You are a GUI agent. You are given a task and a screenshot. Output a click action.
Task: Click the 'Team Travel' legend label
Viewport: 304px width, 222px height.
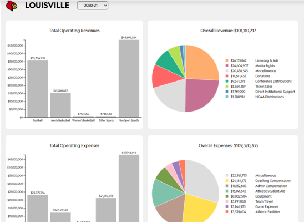coord(264,201)
